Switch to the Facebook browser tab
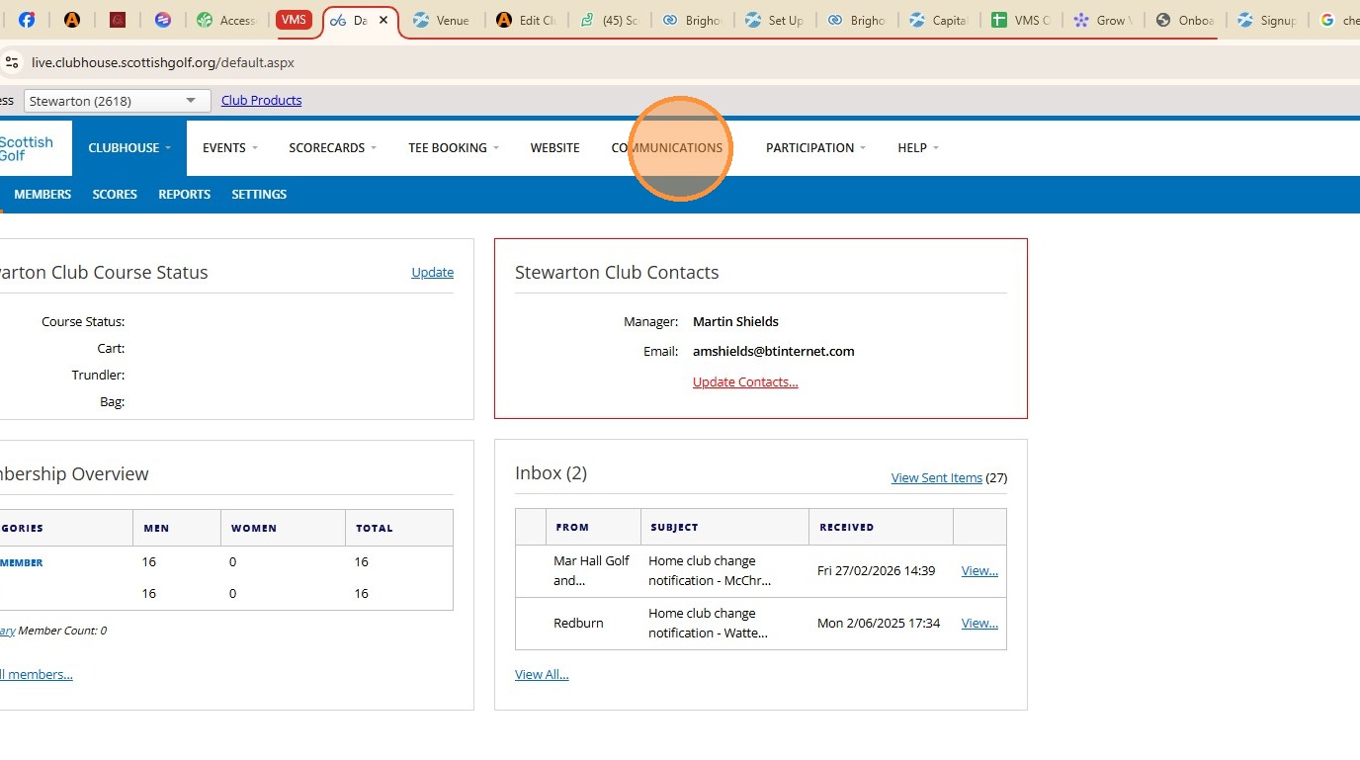The width and height of the screenshot is (1360, 760). [x=27, y=20]
